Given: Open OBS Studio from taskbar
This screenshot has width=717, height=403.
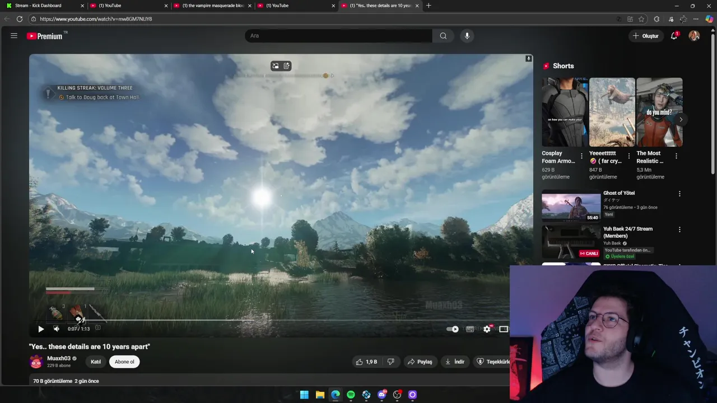Looking at the screenshot, I should [397, 395].
